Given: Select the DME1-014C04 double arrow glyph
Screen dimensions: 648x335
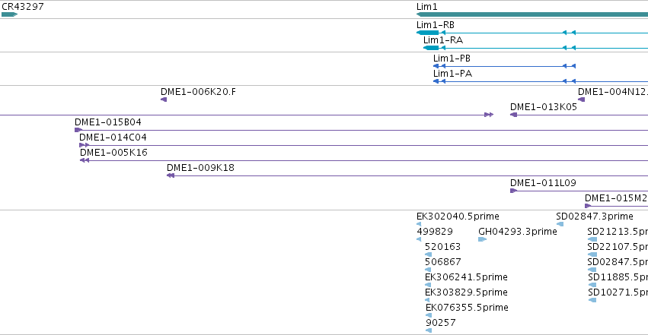Looking at the screenshot, I should click(84, 145).
